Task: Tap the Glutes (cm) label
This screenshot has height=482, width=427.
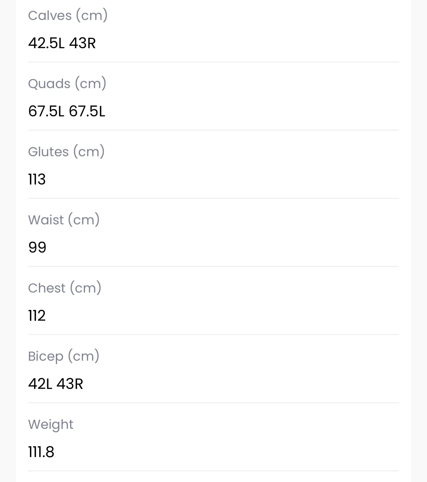Action: [x=67, y=152]
